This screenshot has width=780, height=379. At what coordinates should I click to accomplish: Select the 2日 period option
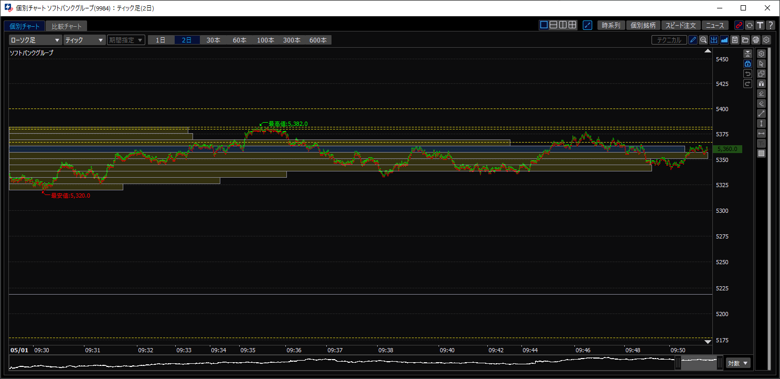pyautogui.click(x=187, y=40)
